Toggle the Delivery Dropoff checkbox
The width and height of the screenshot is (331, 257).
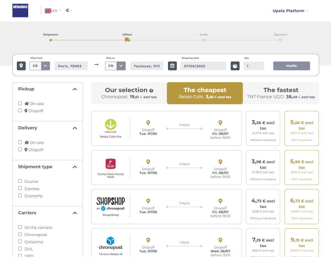20,149
